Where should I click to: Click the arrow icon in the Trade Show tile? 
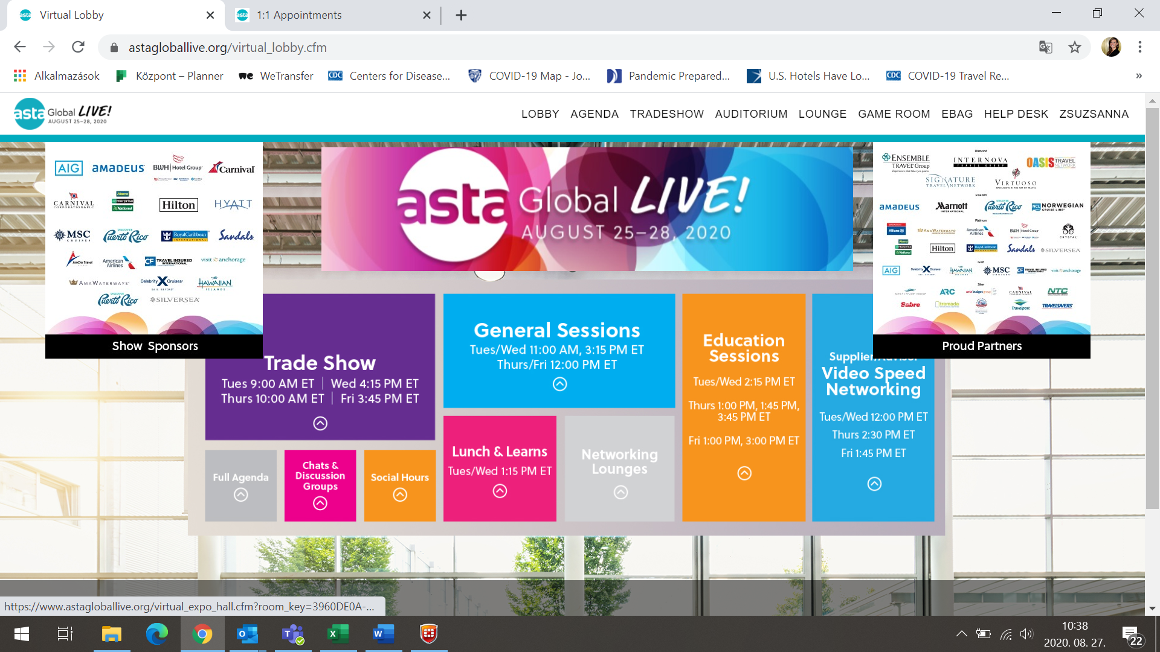[320, 424]
